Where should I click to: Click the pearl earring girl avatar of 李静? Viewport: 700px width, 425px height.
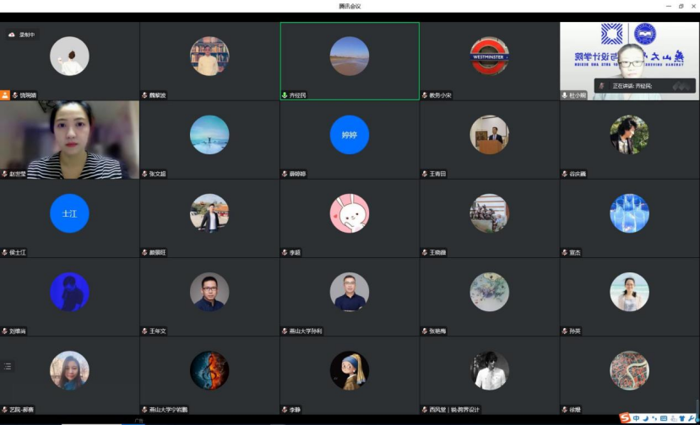[349, 370]
